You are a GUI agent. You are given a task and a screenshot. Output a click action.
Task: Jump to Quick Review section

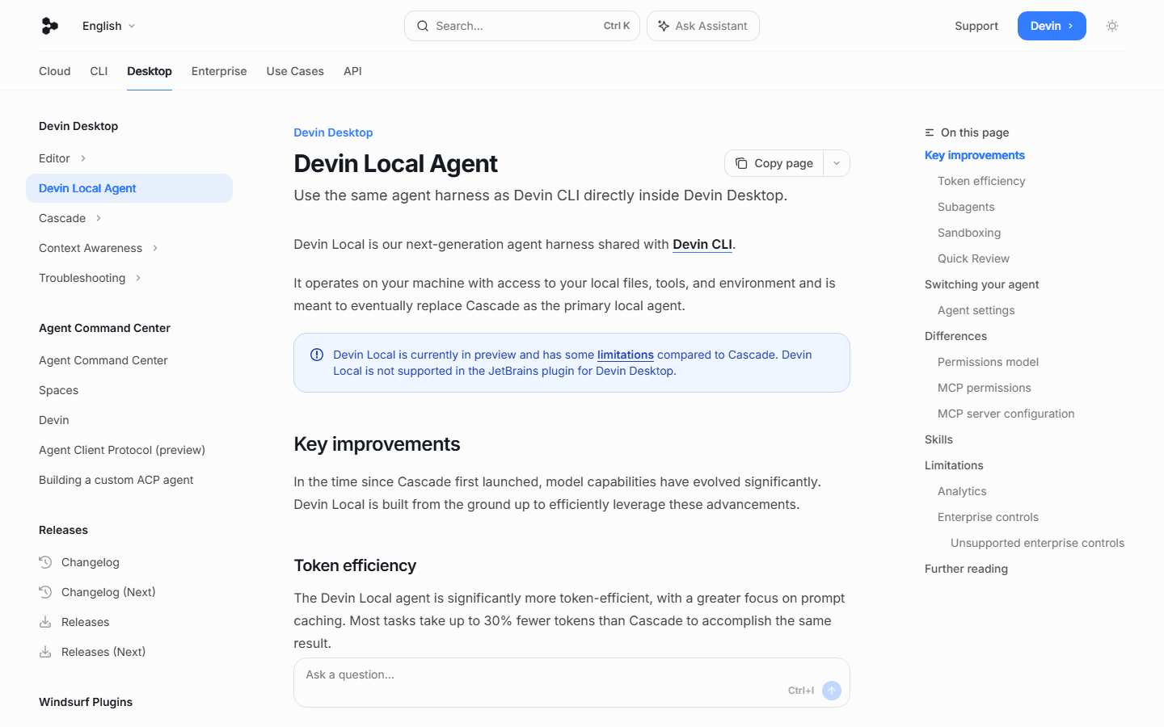click(x=973, y=258)
